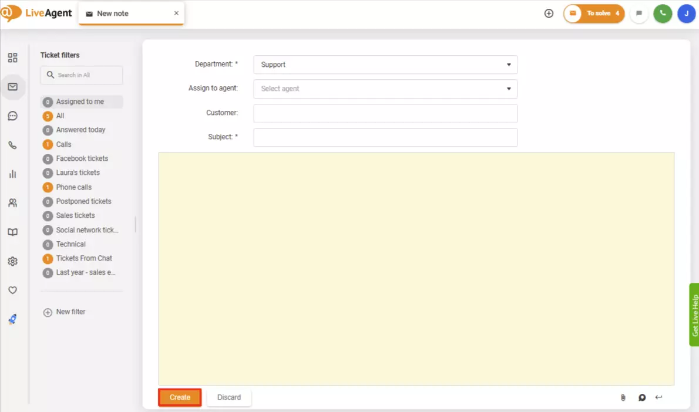The height and width of the screenshot is (412, 699).
Task: Attach a file with the paperclip icon
Action: [623, 397]
